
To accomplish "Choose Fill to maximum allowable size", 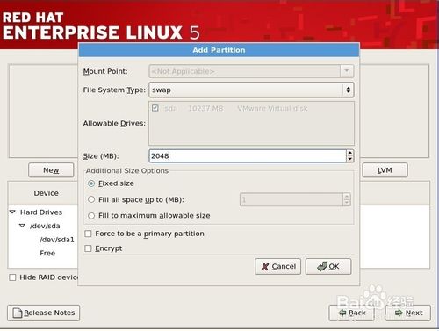I will point(91,216).
